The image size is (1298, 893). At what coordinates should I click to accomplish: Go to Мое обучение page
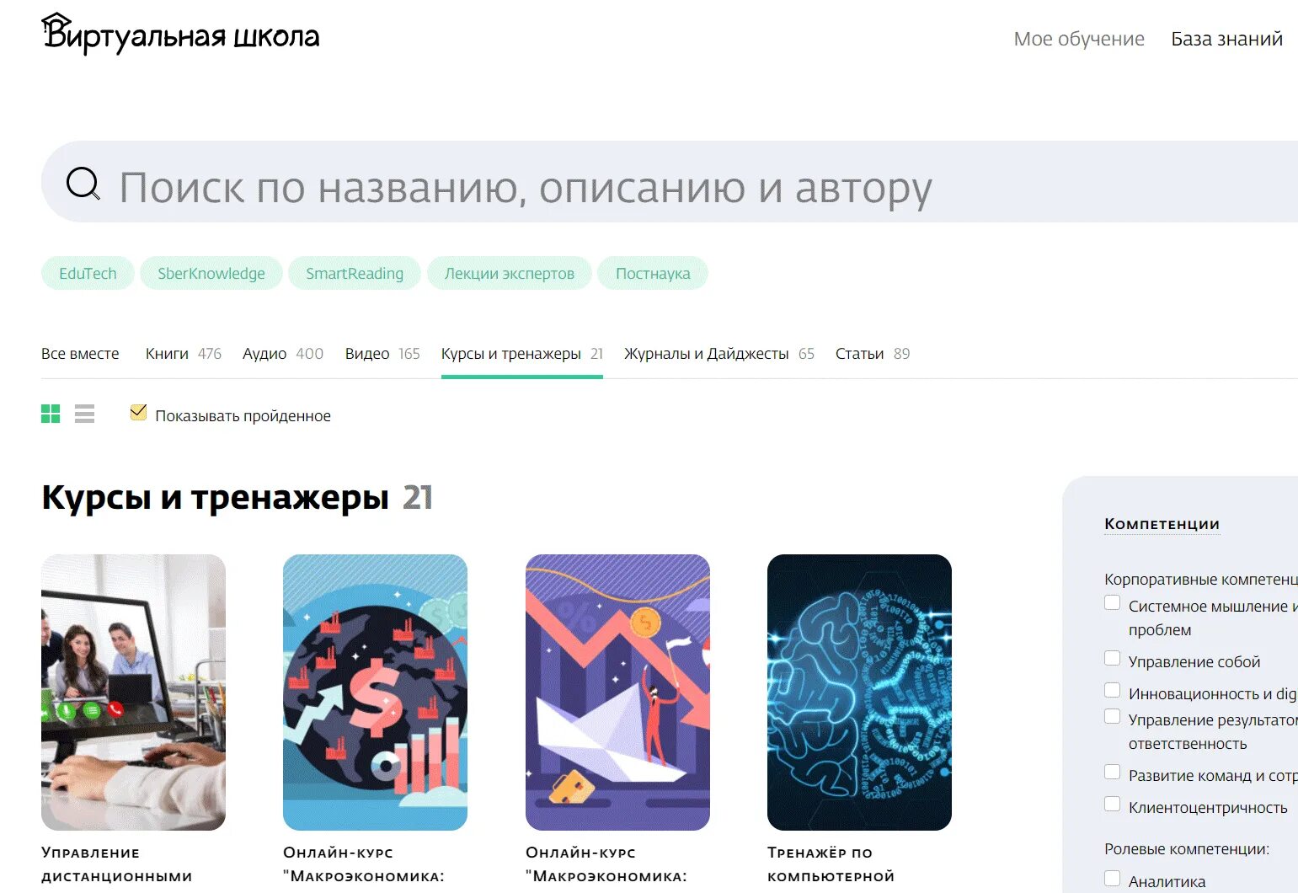pos(1079,39)
